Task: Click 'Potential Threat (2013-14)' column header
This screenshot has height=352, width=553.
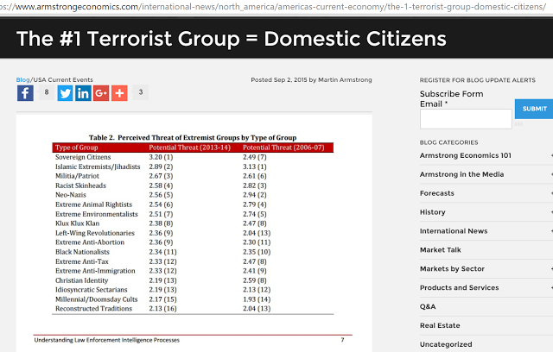Action: [x=189, y=148]
